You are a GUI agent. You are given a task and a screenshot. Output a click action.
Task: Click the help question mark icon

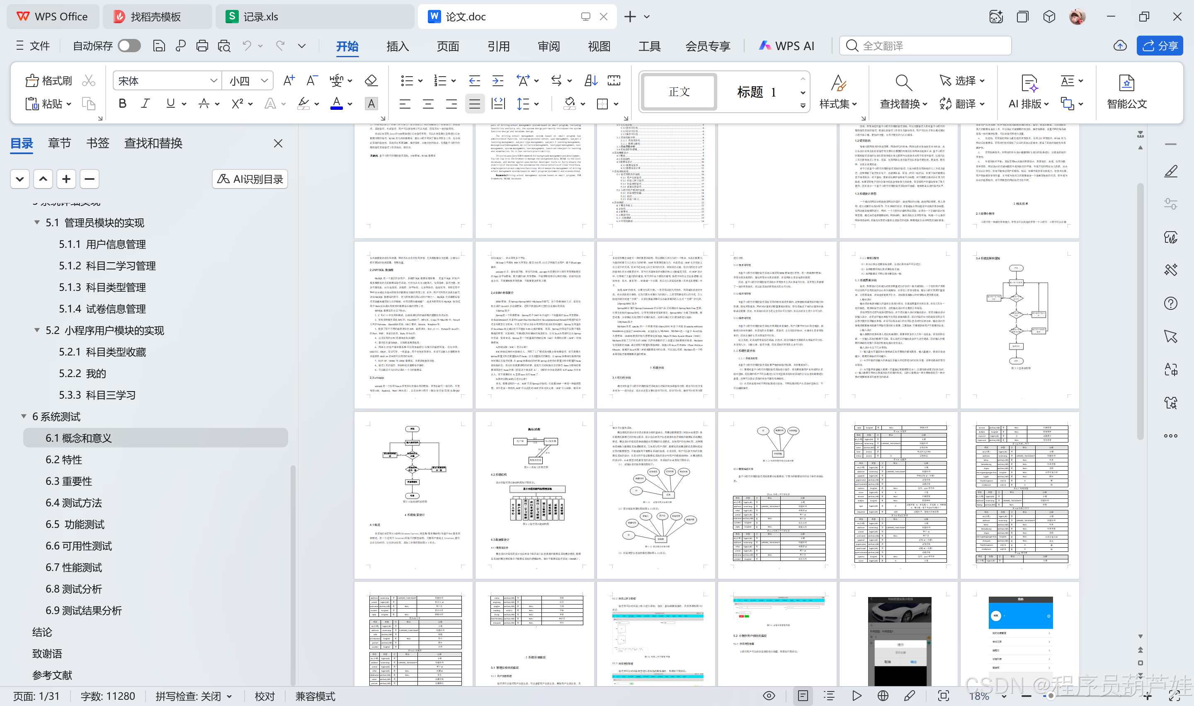(1171, 303)
